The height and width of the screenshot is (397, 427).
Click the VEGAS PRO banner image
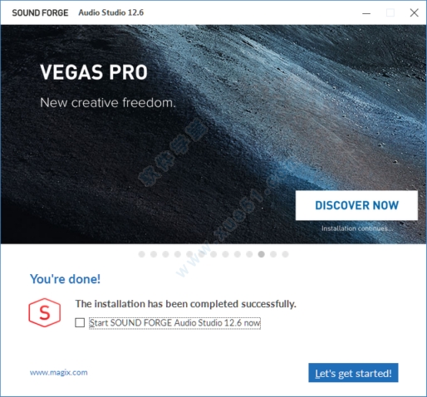point(213,135)
